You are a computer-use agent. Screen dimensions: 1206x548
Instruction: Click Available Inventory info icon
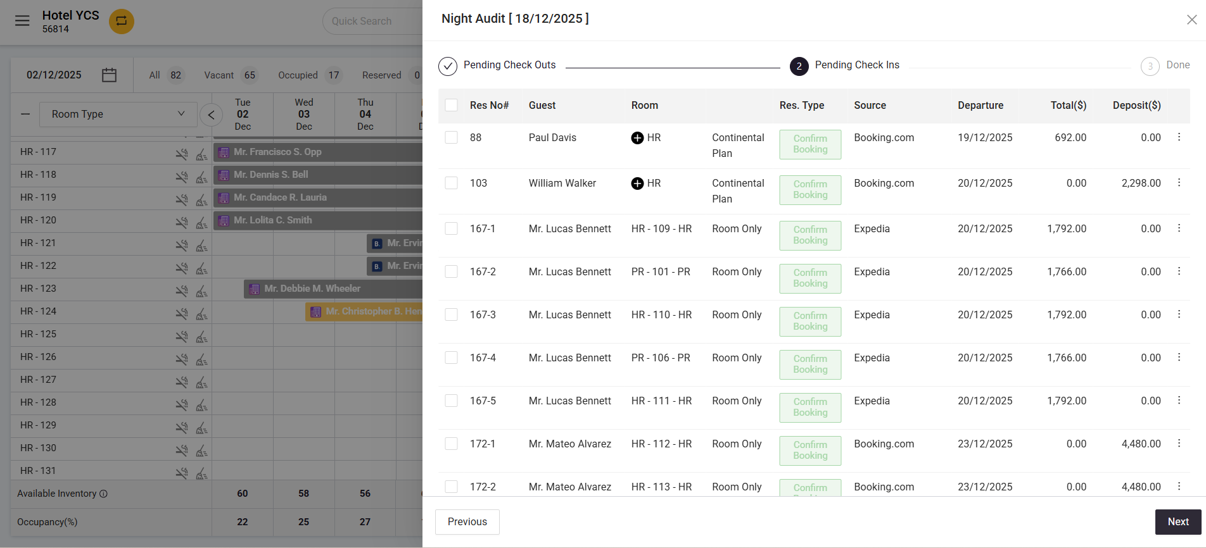[x=103, y=494]
